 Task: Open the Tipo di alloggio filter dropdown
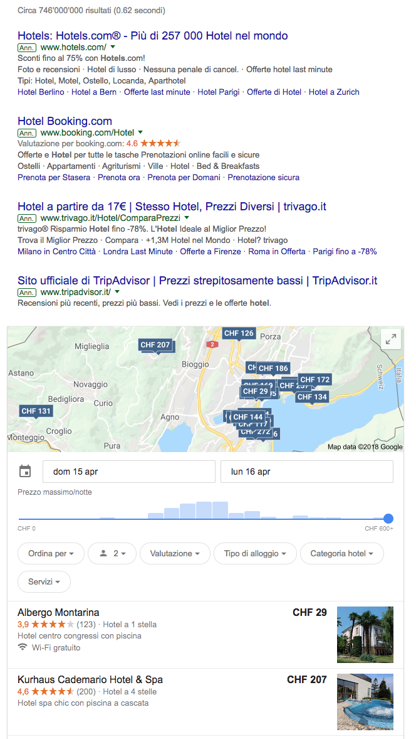(255, 553)
